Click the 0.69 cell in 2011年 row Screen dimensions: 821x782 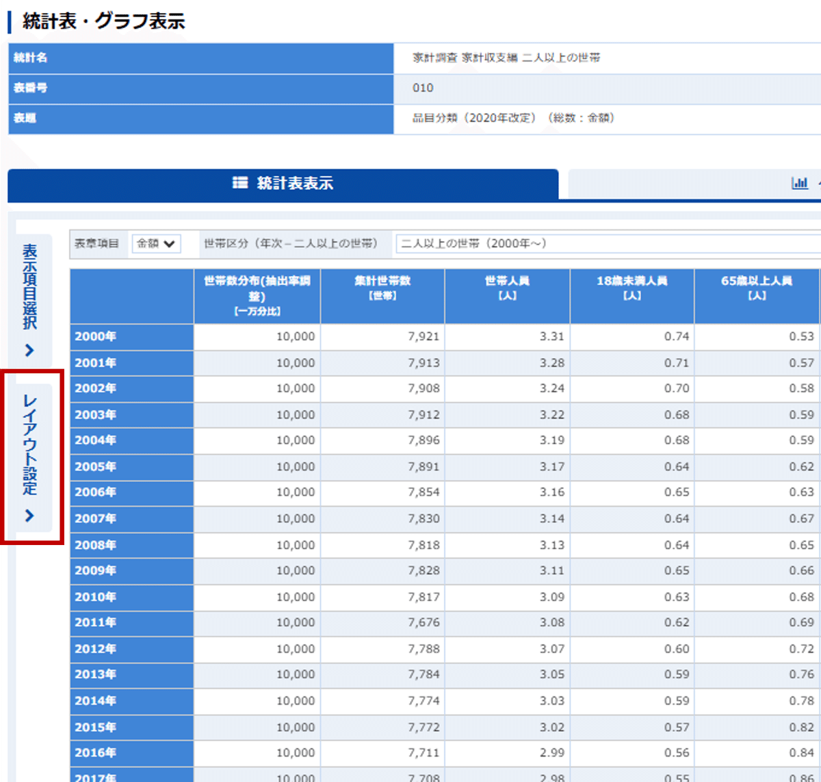click(x=757, y=623)
